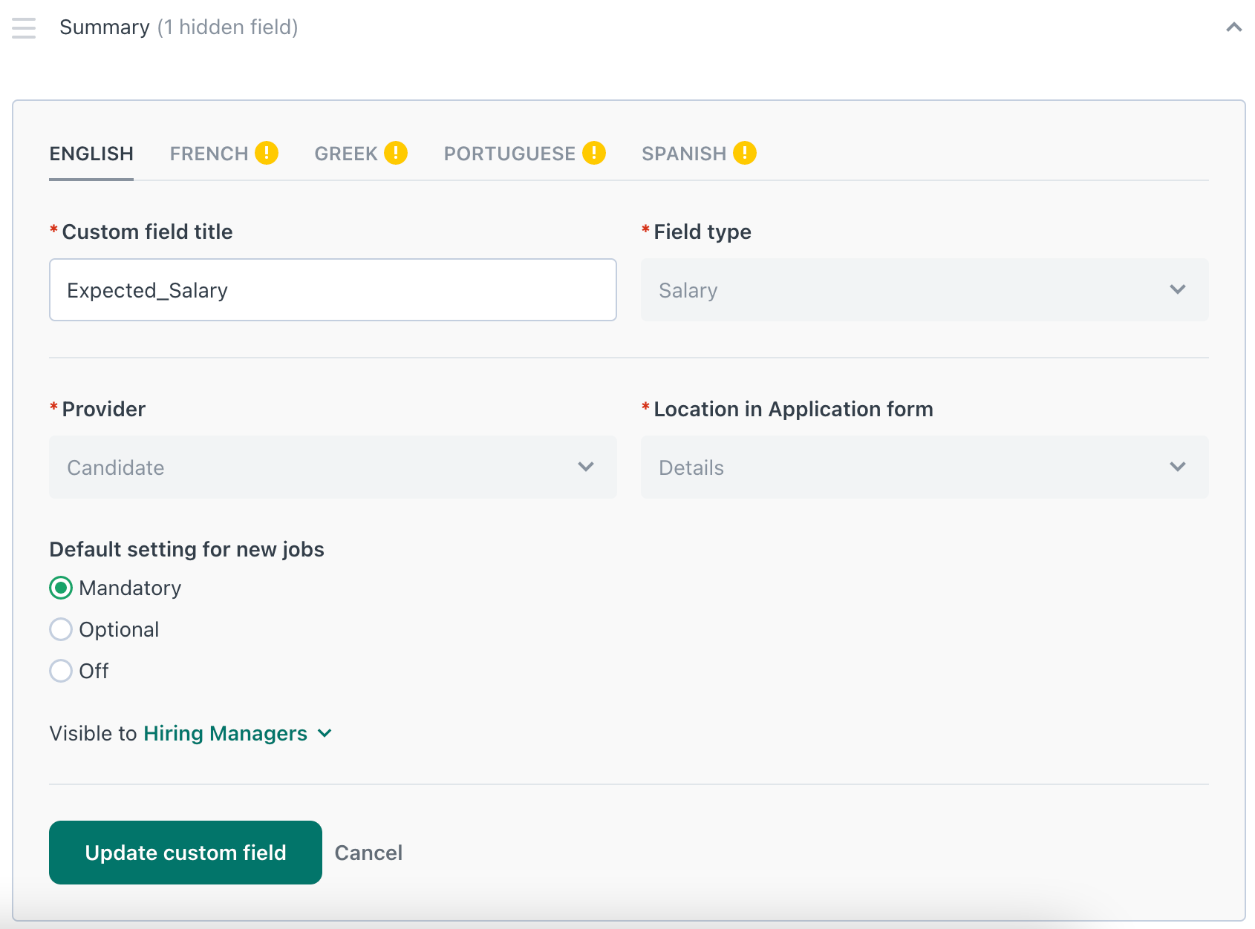Switch to the ENGLISH tab
This screenshot has width=1255, height=929.
click(x=91, y=154)
